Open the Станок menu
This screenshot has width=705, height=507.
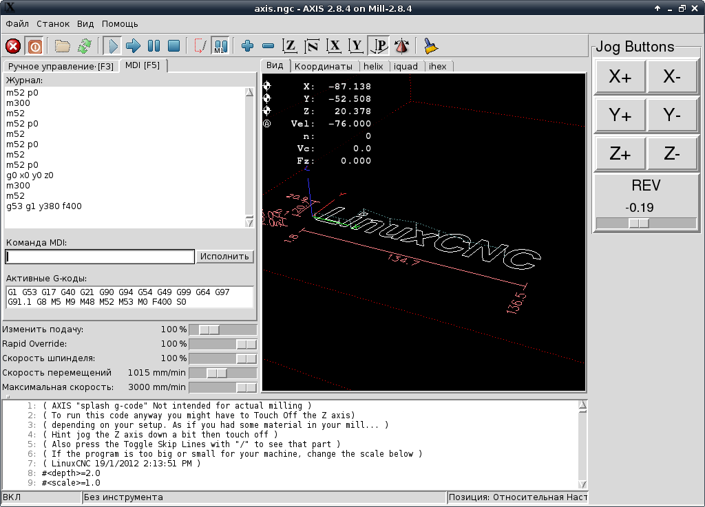(53, 23)
